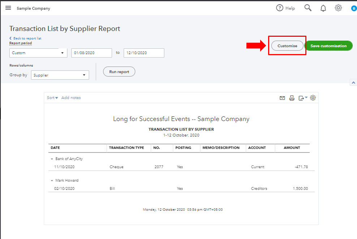
Task: Open the export report dropdown icon
Action: coord(302,98)
